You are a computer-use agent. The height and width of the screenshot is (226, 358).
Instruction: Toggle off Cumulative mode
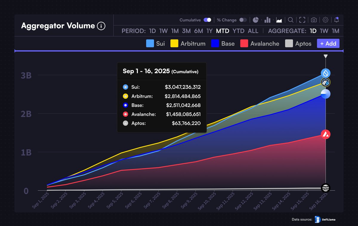click(x=207, y=20)
